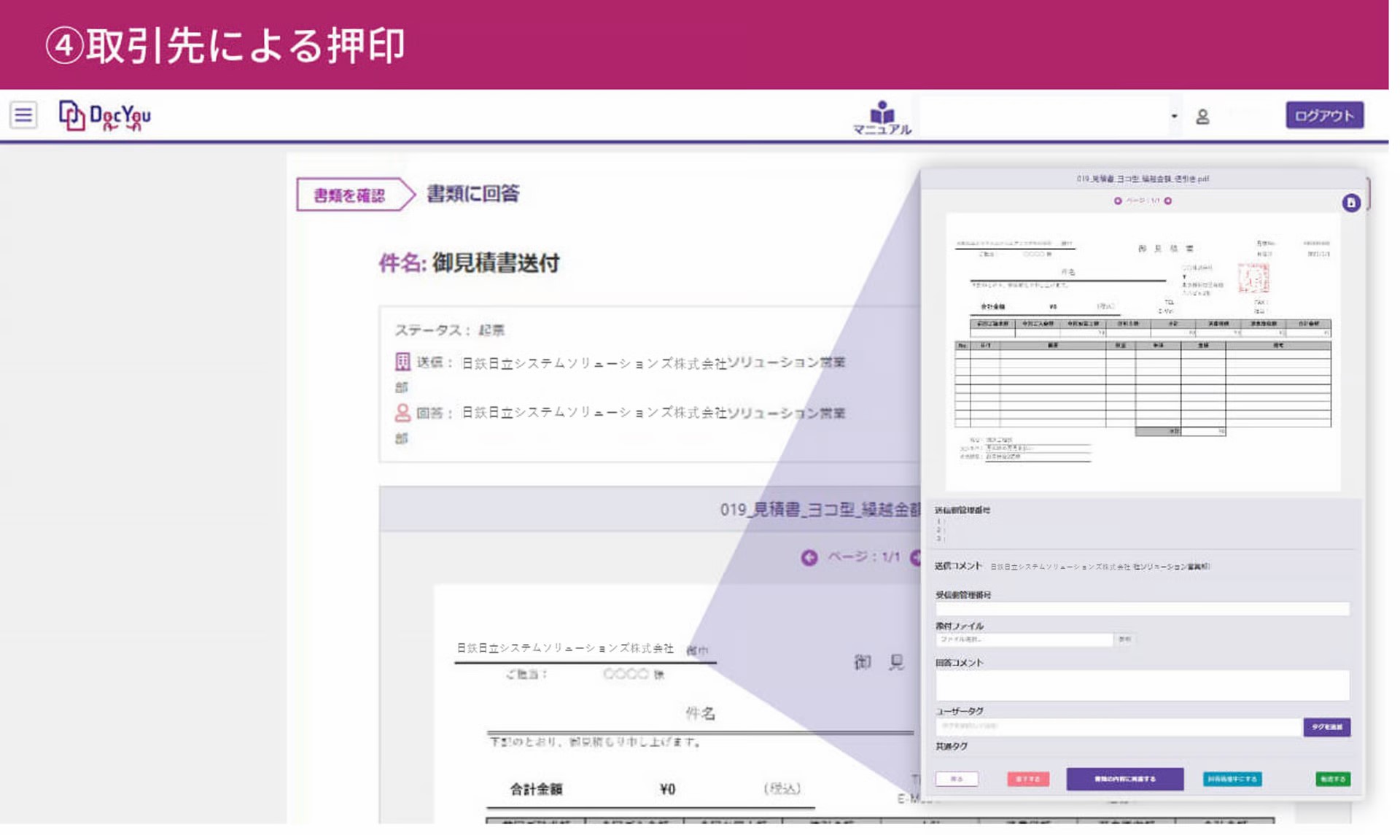
Task: Open the hamburger menu
Action: pos(23,115)
